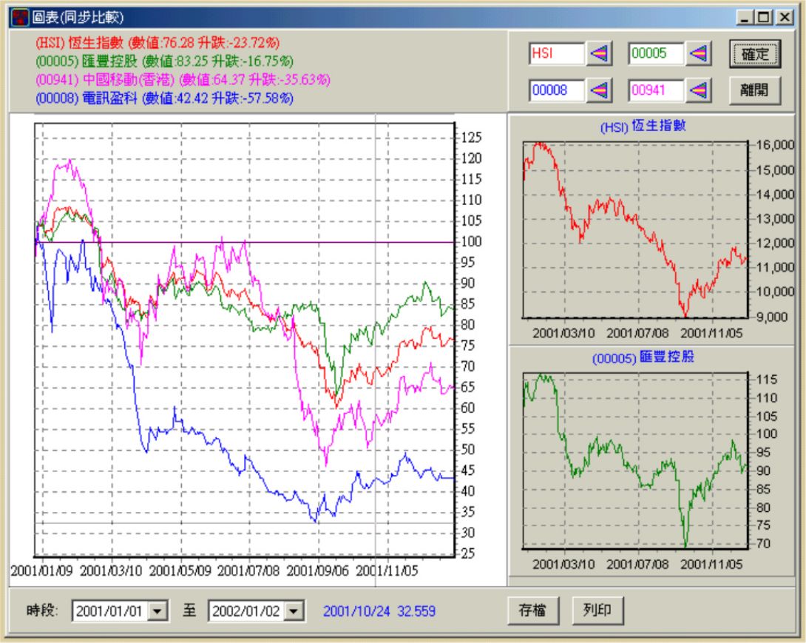806x643 pixels.
Task: Open the stock picker arrow beside green 00005
Action: [x=699, y=53]
